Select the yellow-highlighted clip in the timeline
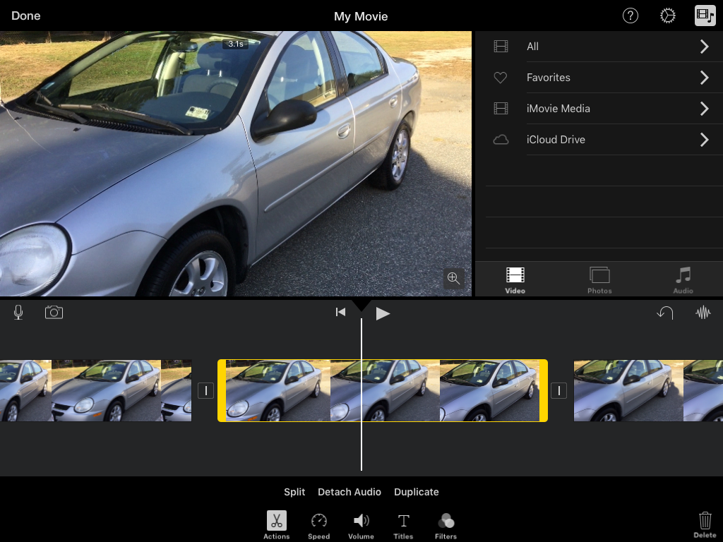Image resolution: width=723 pixels, height=542 pixels. click(383, 391)
